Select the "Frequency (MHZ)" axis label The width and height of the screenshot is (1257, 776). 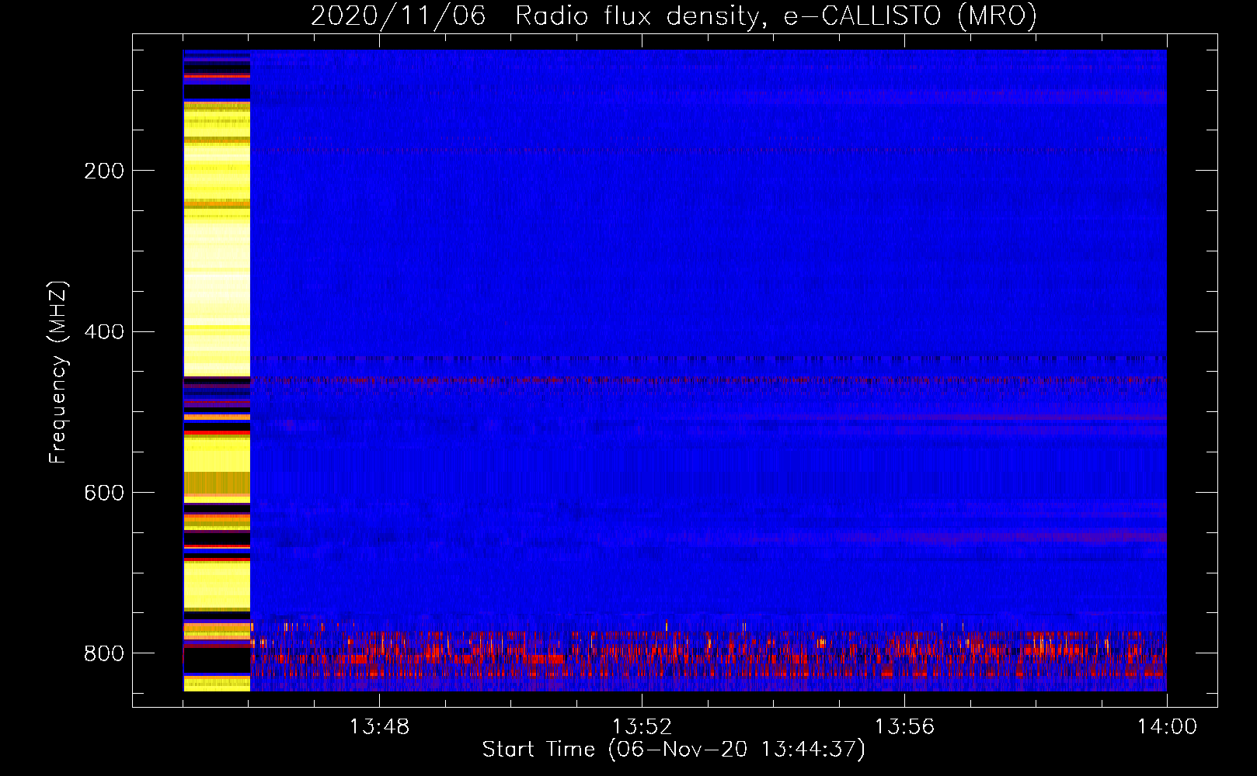pyautogui.click(x=58, y=372)
